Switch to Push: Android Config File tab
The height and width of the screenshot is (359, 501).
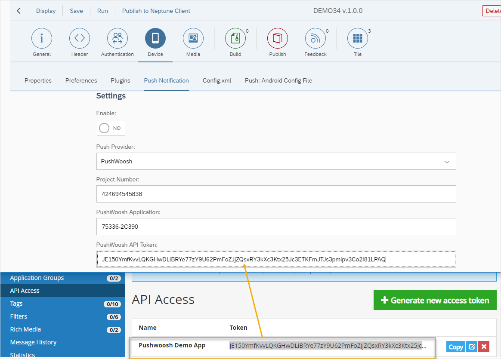click(x=278, y=80)
